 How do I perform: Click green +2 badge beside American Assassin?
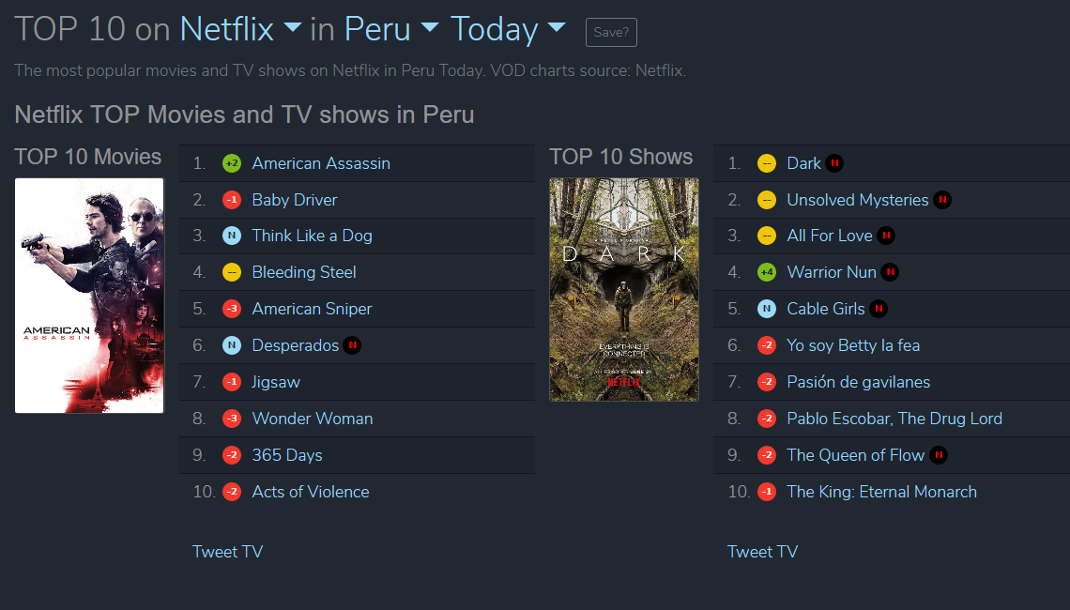coord(232,163)
